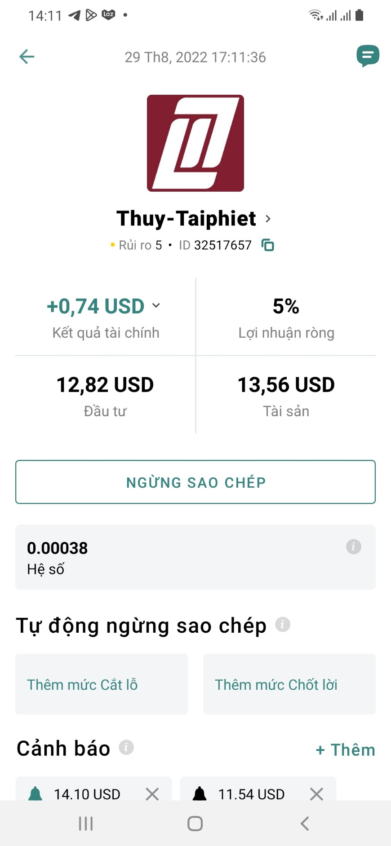
Task: Select Thêm mức Chốt lời
Action: click(289, 684)
